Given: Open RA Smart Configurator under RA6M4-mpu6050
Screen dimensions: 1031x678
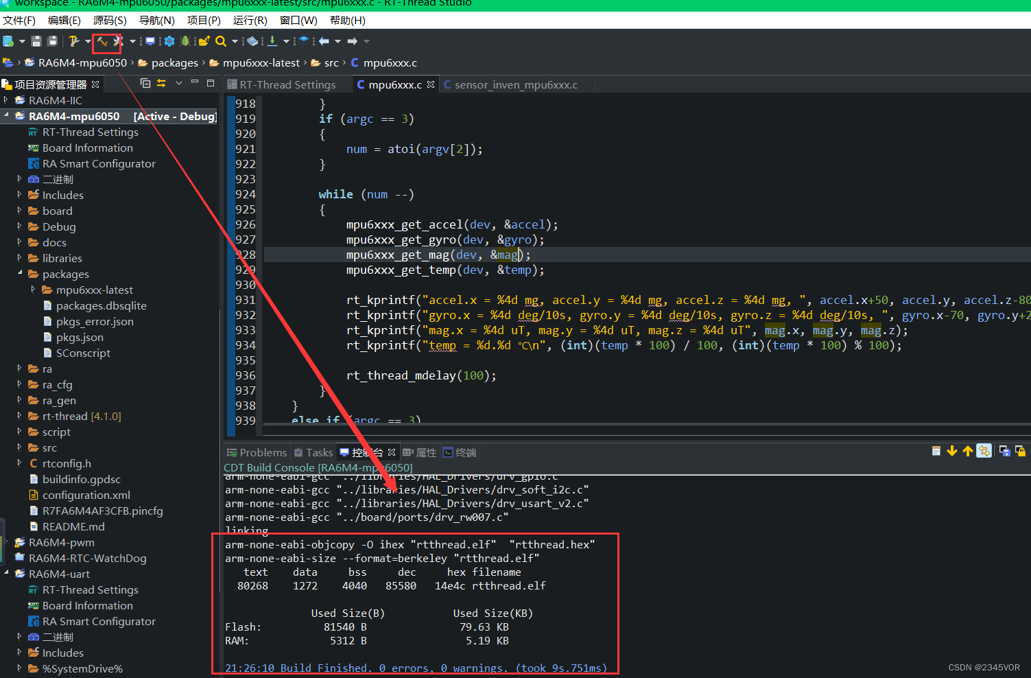Looking at the screenshot, I should point(99,163).
